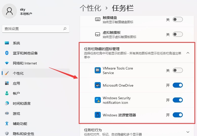
Task: Click the sky user avatar icon
Action: pos(9,11)
